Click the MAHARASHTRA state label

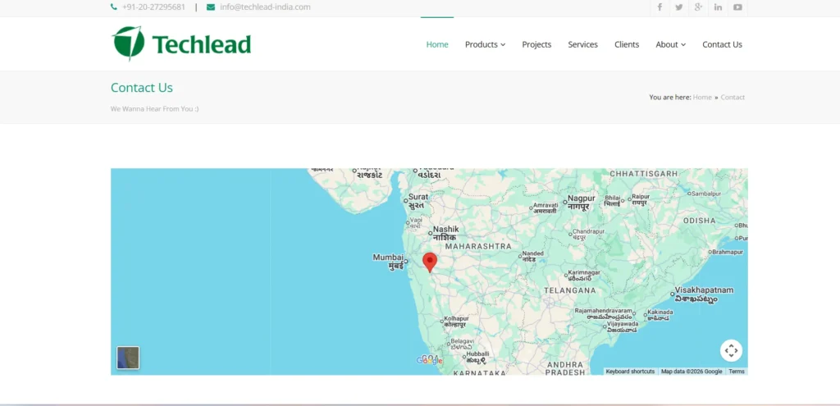click(x=478, y=246)
